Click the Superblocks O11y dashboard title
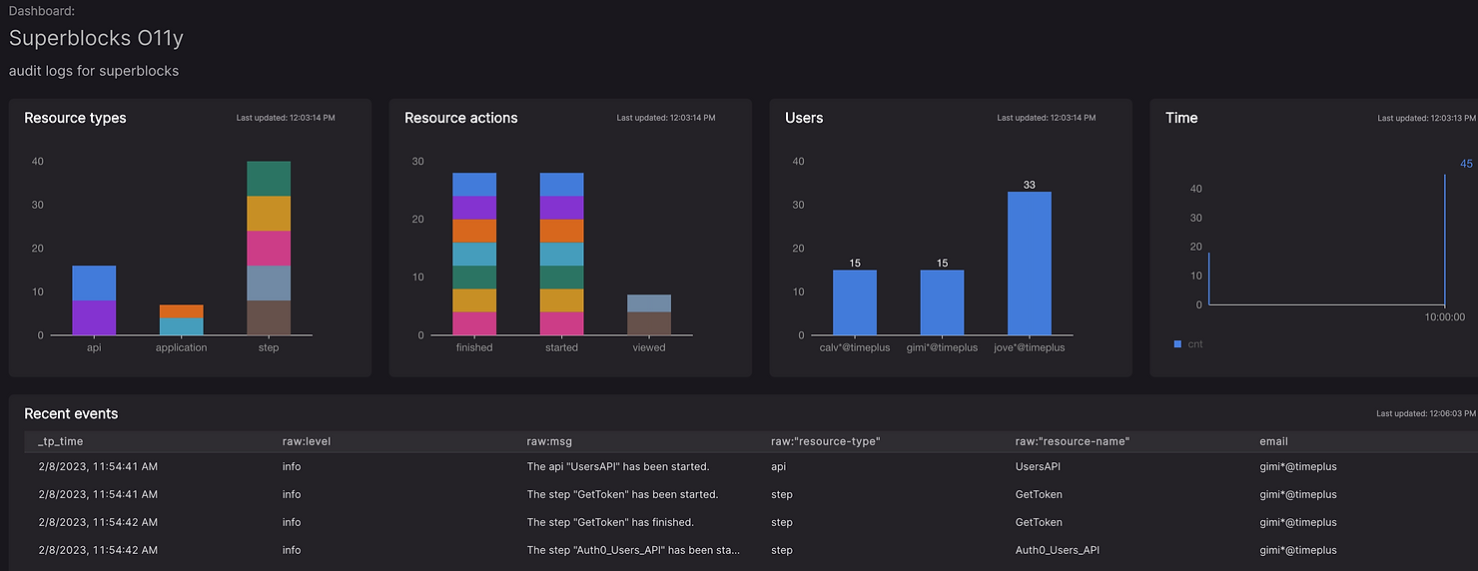This screenshot has height=571, width=1478. click(96, 38)
